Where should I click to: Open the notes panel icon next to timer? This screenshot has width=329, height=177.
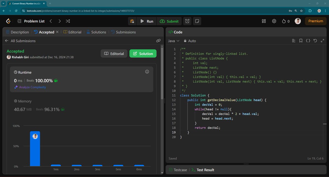tap(197, 21)
